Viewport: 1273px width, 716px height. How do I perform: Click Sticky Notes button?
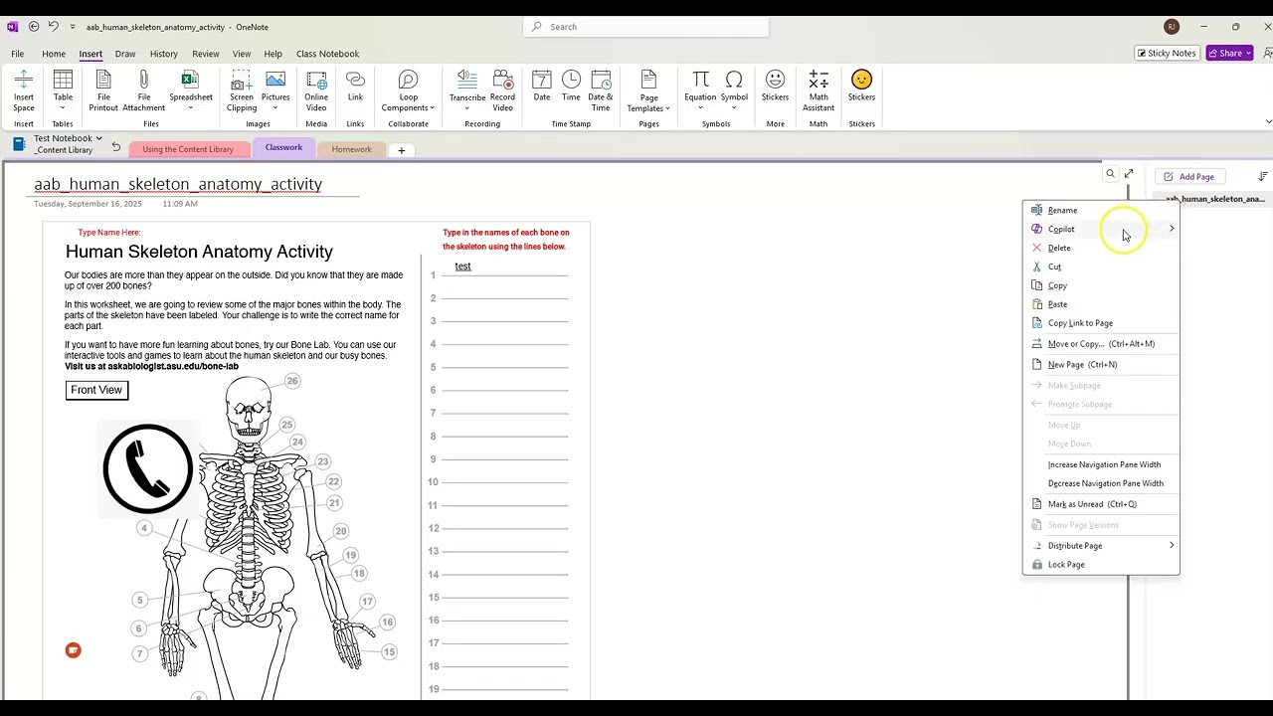1167,54
